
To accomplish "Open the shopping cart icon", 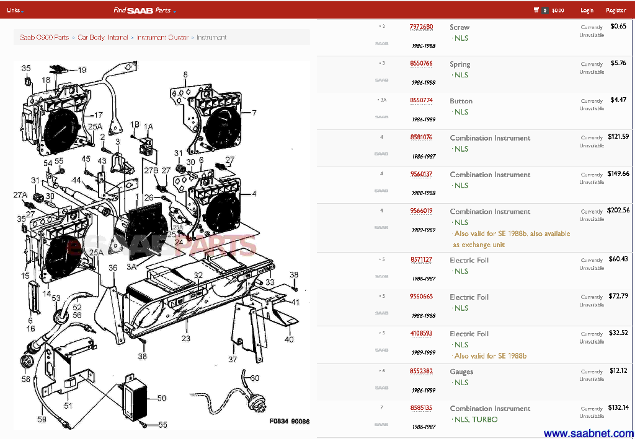I will point(536,11).
